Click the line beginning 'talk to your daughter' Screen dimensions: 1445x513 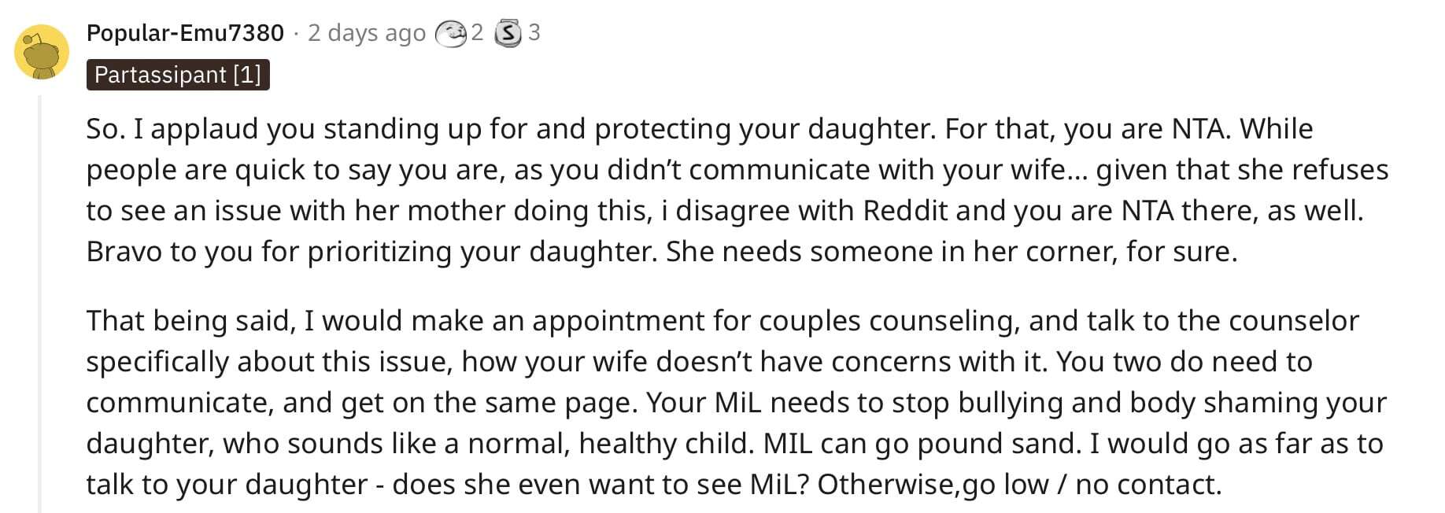tap(654, 484)
